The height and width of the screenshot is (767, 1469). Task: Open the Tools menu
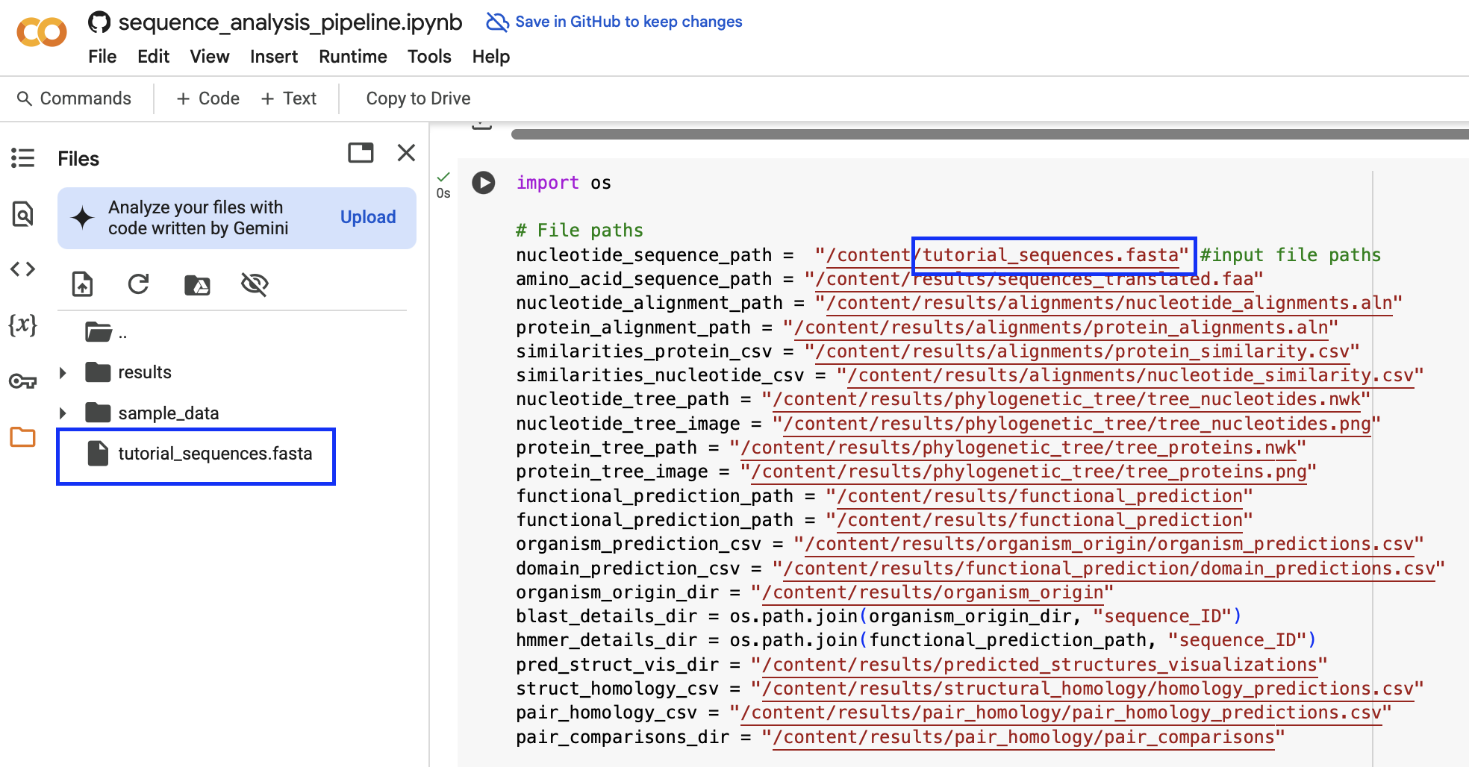(428, 57)
